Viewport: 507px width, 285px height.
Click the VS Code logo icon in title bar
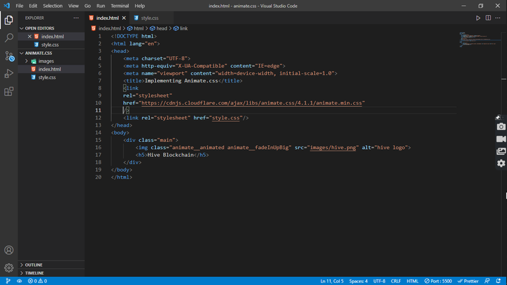(7, 6)
